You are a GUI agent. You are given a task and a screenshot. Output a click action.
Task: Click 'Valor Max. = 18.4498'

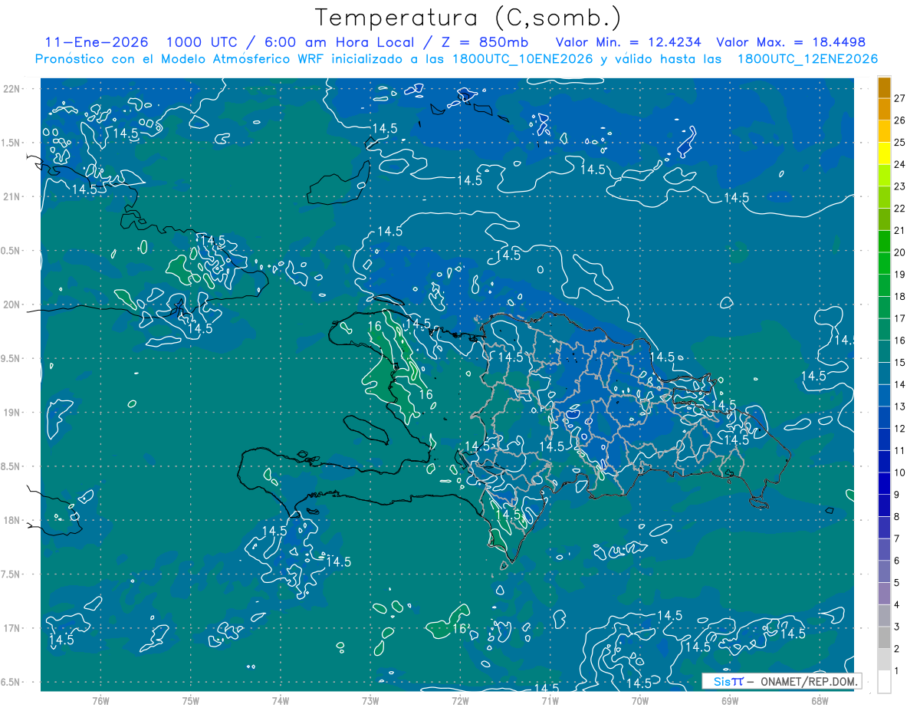[791, 42]
